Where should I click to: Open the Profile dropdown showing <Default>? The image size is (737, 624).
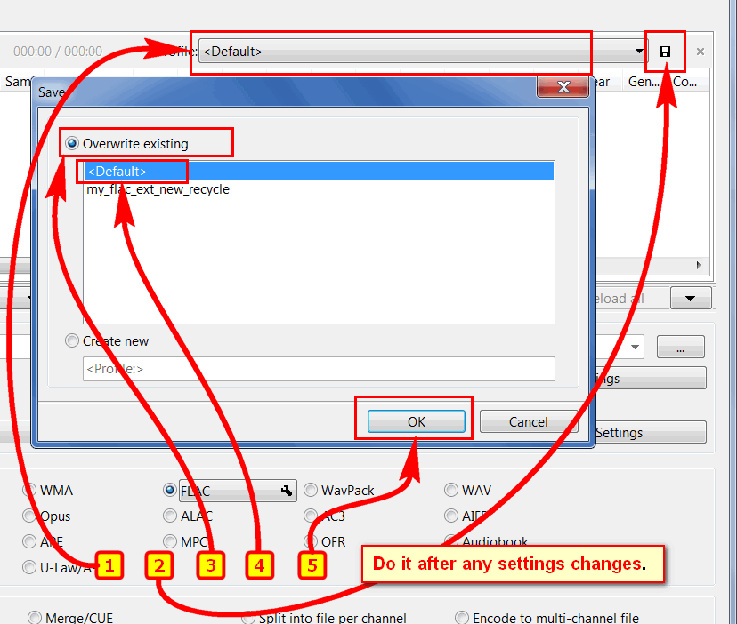pyautogui.click(x=423, y=52)
